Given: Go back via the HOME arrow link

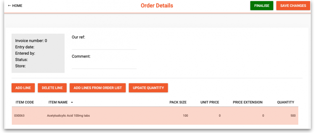Looking at the screenshot, I should coord(15,6).
